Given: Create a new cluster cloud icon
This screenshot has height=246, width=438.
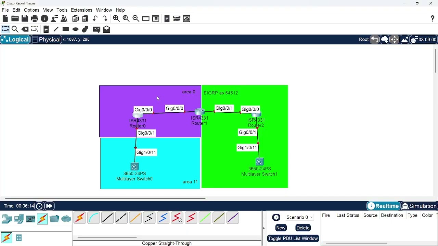Looking at the screenshot, I should tap(385, 40).
